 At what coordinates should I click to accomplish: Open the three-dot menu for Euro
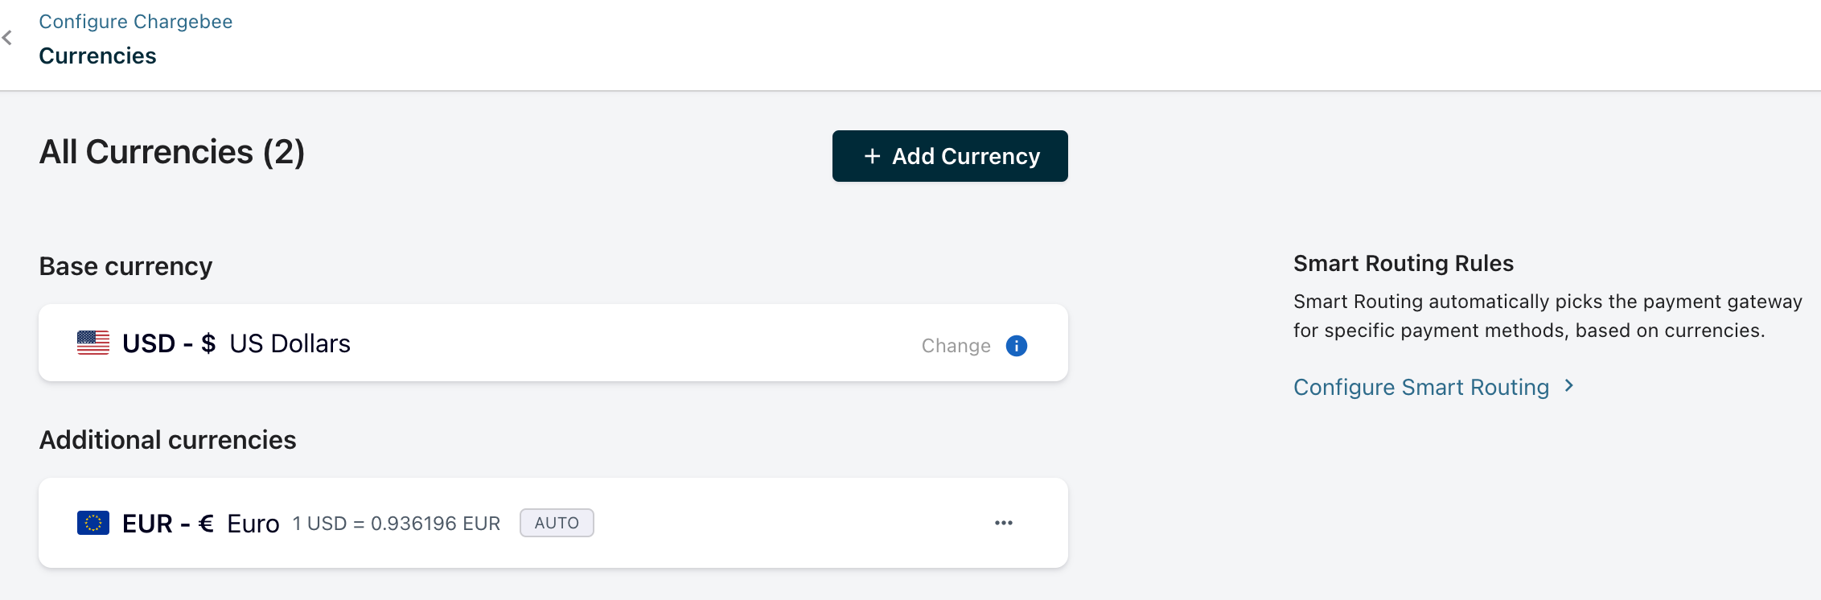pos(1003,524)
